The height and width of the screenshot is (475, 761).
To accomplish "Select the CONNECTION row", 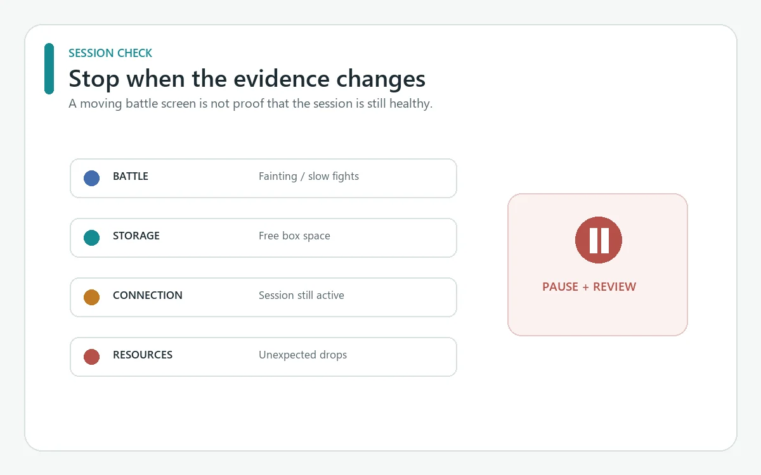I will pos(263,297).
